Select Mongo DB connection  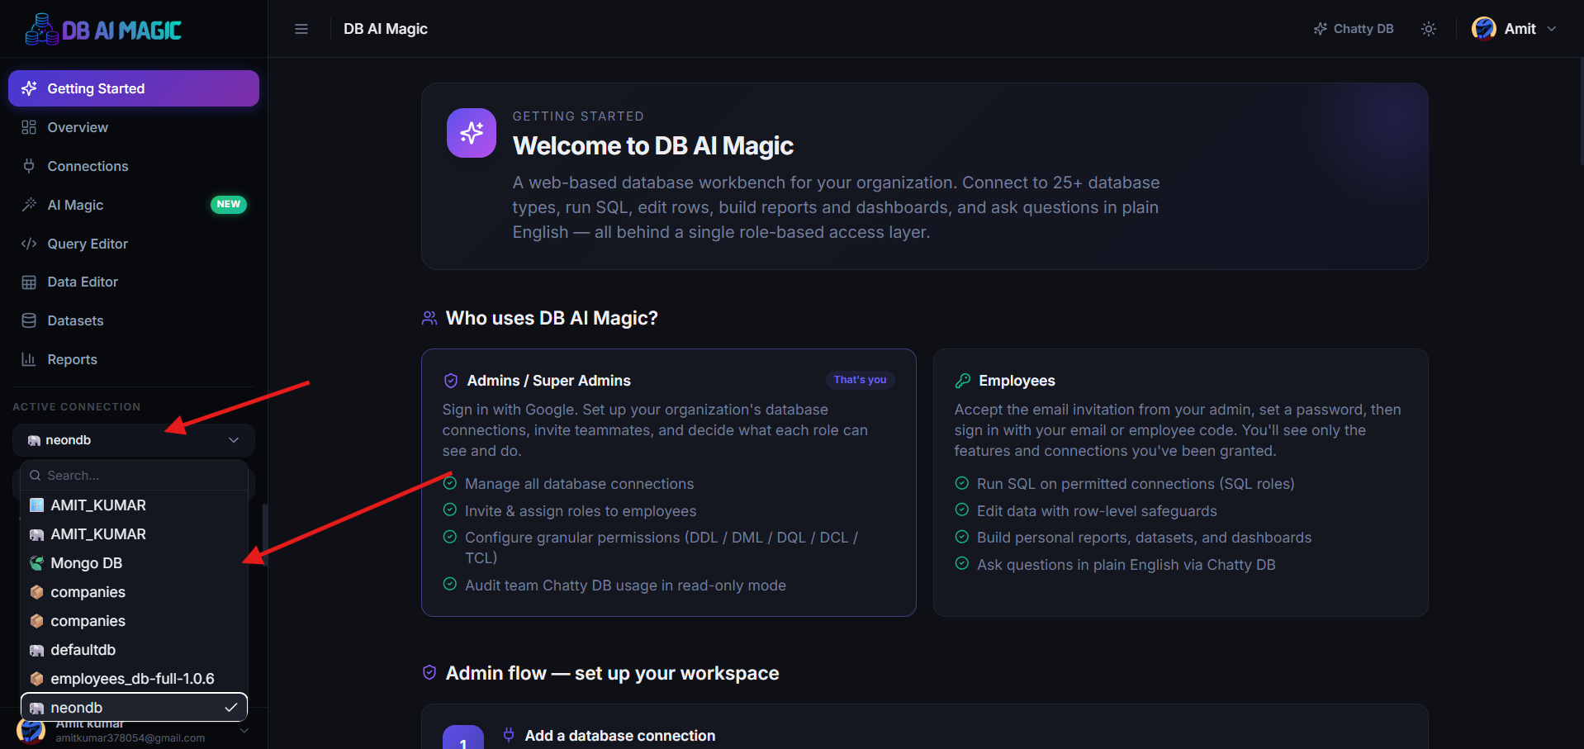coord(134,563)
